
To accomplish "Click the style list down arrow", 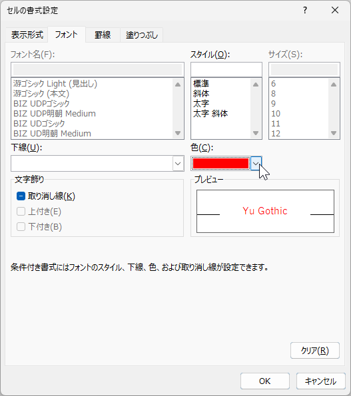I will 256,133.
